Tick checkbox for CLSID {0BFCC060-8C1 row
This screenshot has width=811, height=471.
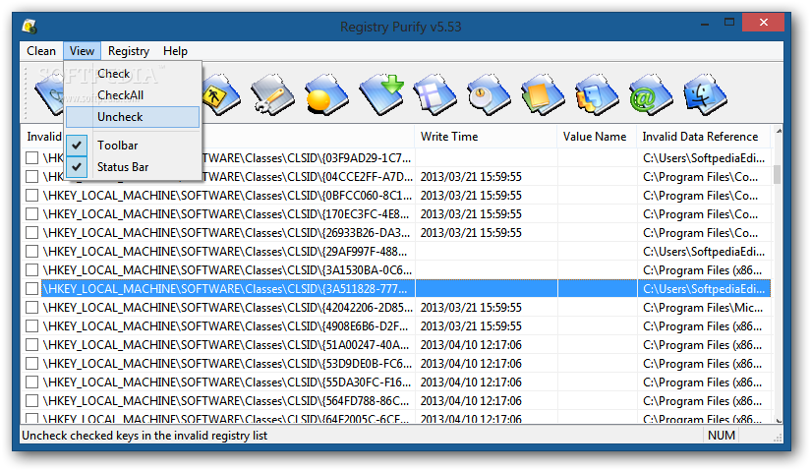(x=32, y=195)
